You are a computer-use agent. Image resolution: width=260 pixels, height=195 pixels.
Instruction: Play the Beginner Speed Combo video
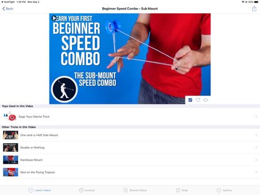54,18
